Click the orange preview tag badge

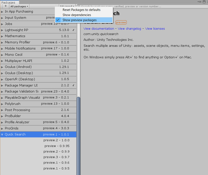tap(121, 22)
